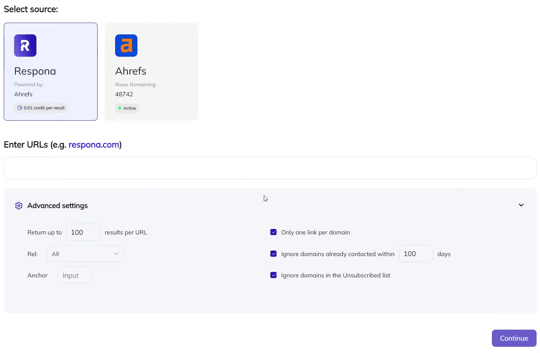Image resolution: width=540 pixels, height=353 pixels.
Task: Select the Ahrefs source card title
Action: (x=131, y=71)
